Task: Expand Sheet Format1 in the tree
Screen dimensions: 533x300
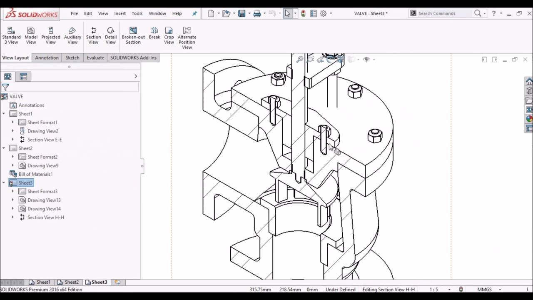Action: click(x=12, y=122)
